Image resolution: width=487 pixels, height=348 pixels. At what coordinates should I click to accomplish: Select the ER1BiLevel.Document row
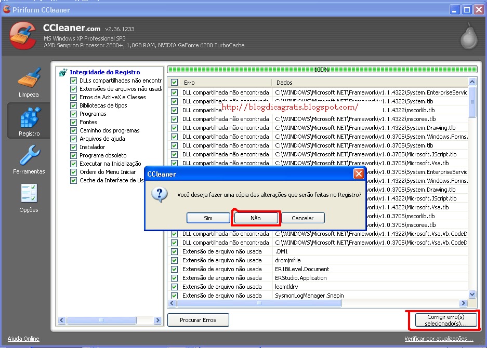coord(318,269)
